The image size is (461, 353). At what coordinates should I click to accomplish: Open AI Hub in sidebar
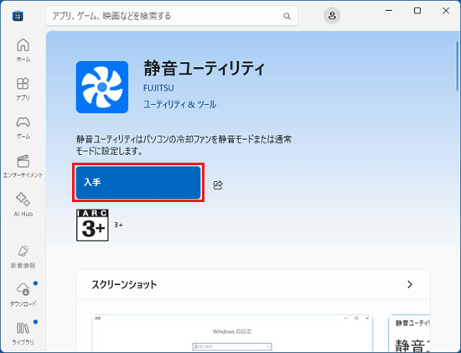tap(23, 205)
